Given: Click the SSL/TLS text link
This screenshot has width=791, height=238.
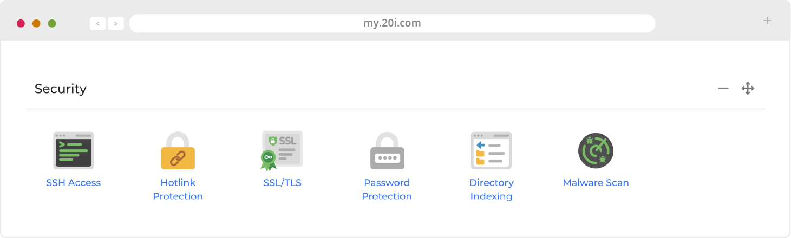Looking at the screenshot, I should [282, 183].
